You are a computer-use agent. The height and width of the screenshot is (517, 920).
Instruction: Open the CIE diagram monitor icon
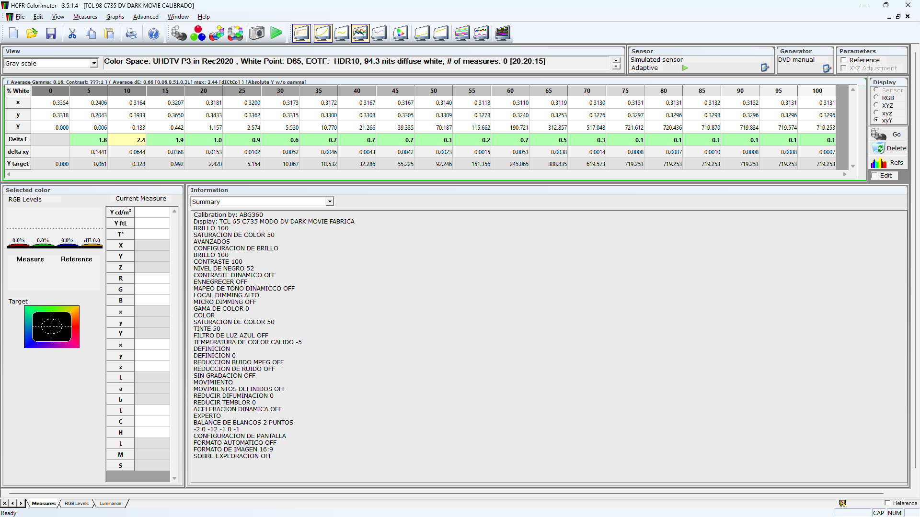[401, 34]
